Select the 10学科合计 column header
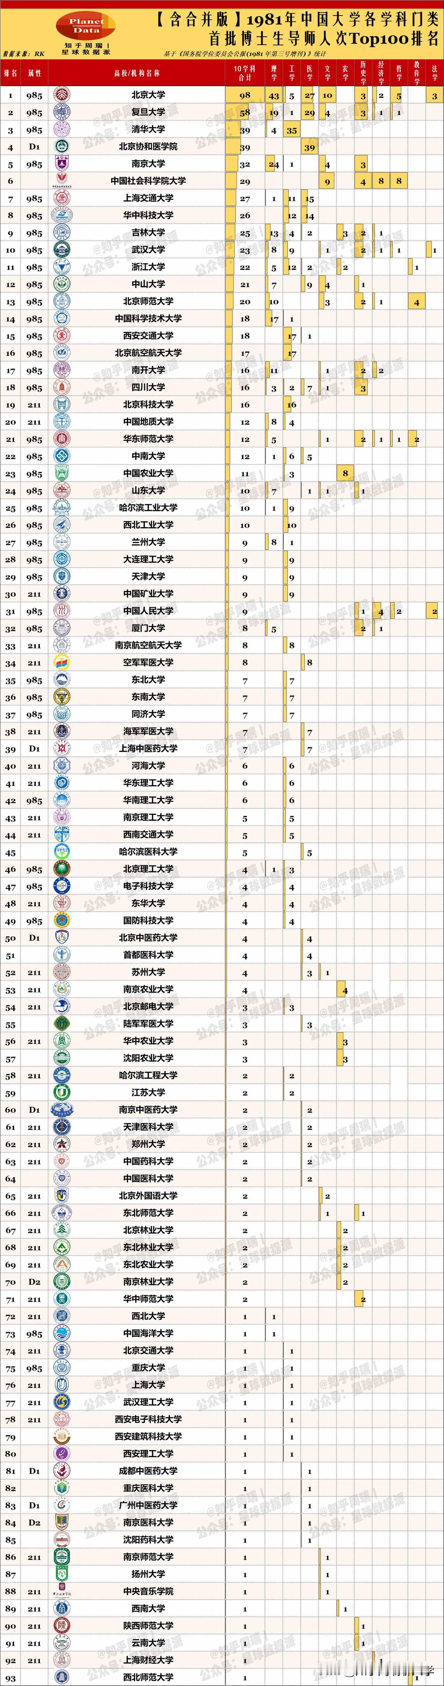Screen dimensions: 444x1686 click(x=245, y=73)
